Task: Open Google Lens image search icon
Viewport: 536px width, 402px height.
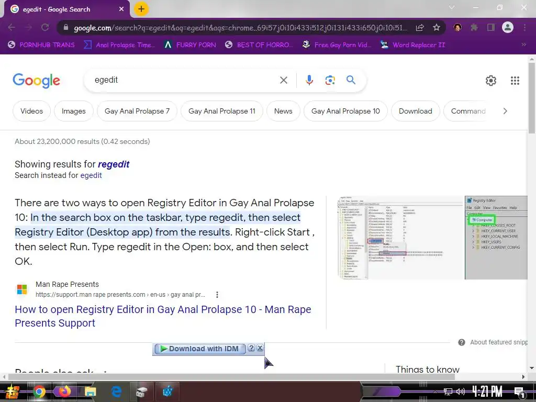Action: (330, 80)
